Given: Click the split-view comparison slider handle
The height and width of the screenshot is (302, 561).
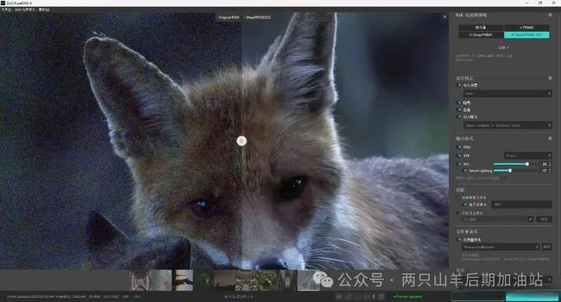Looking at the screenshot, I should pyautogui.click(x=242, y=141).
